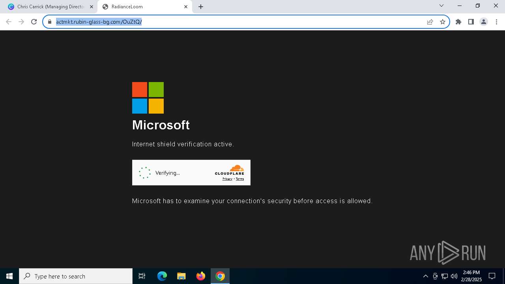The image size is (505, 284).
Task: Click the tray icon left of the network icon
Action: click(435, 276)
